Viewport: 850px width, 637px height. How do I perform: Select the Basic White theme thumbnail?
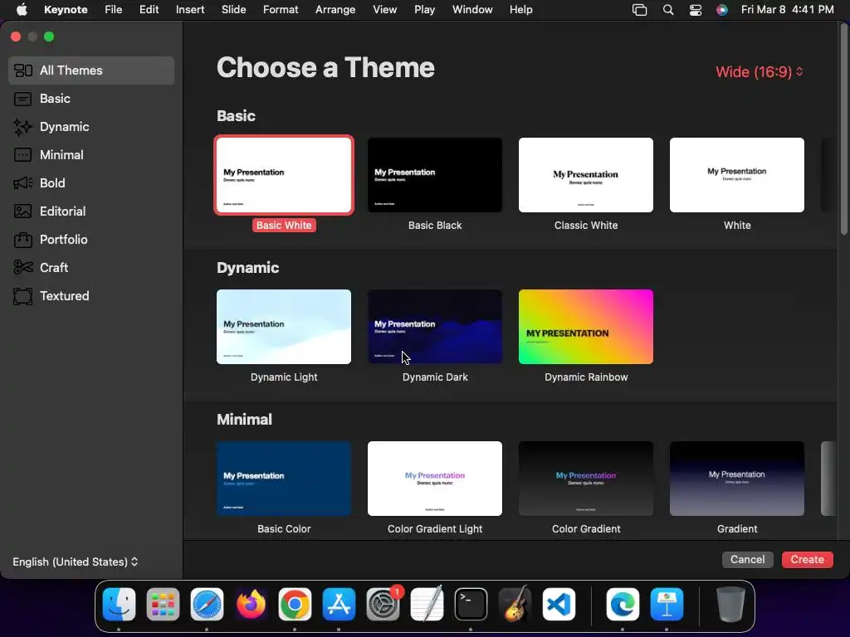(x=284, y=175)
